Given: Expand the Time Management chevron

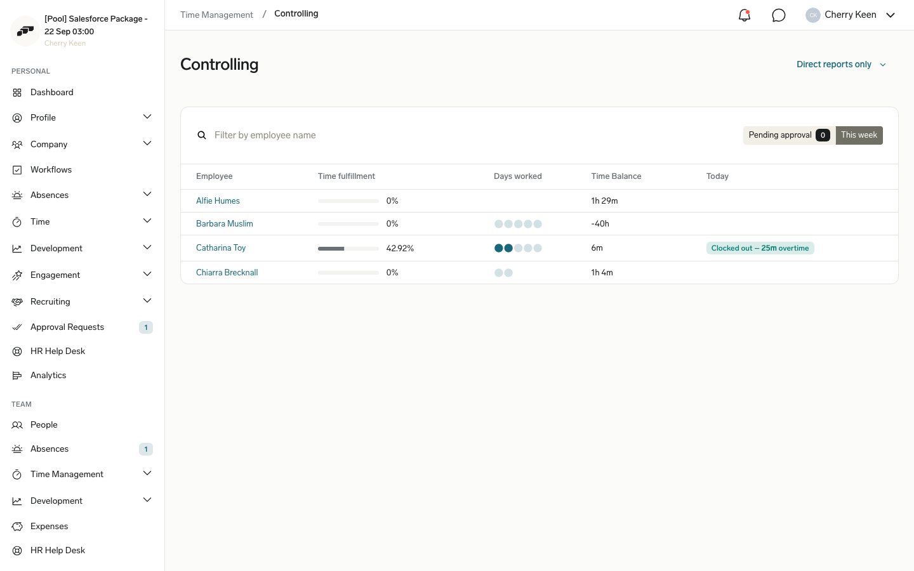Looking at the screenshot, I should 147,473.
